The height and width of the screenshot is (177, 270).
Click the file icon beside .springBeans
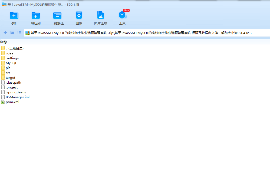(x=3, y=92)
